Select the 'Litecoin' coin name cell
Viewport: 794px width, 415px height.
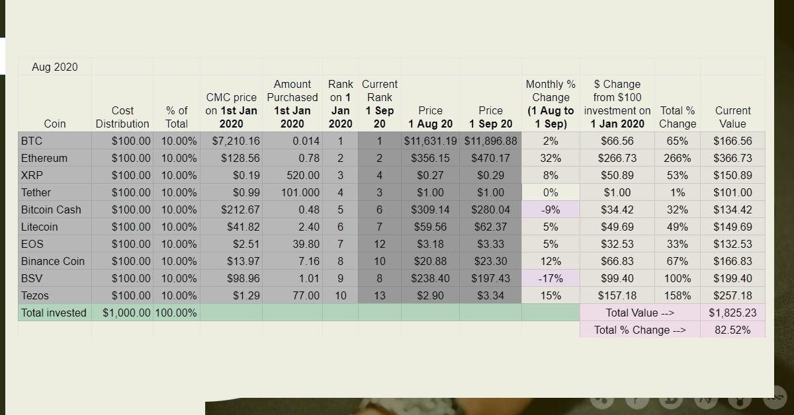pos(55,227)
